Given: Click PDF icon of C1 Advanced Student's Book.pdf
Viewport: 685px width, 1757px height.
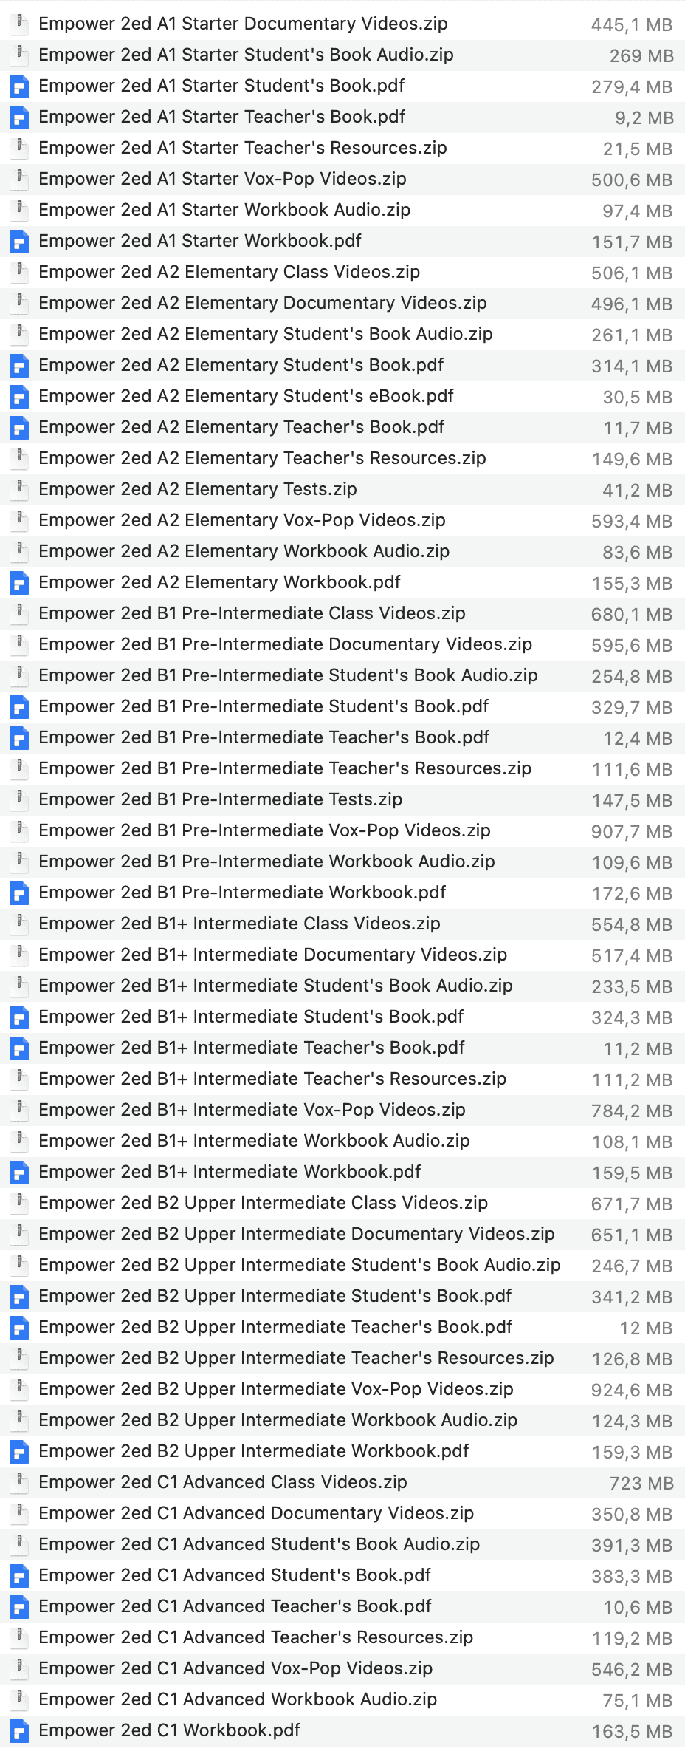Looking at the screenshot, I should point(19,1576).
